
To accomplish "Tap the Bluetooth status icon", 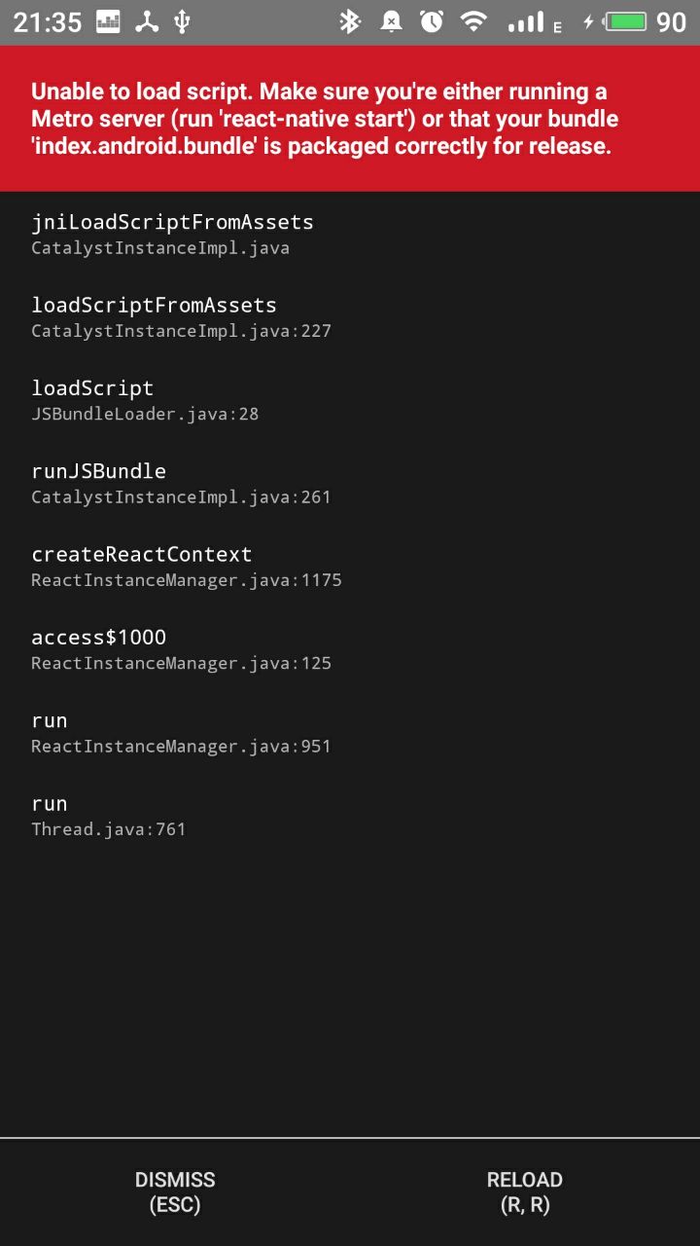I will (x=350, y=21).
